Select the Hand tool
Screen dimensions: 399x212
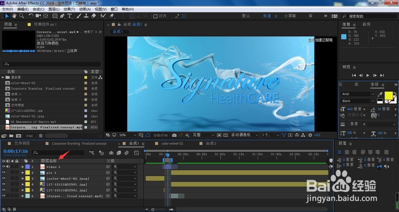pyautogui.click(x=14, y=16)
